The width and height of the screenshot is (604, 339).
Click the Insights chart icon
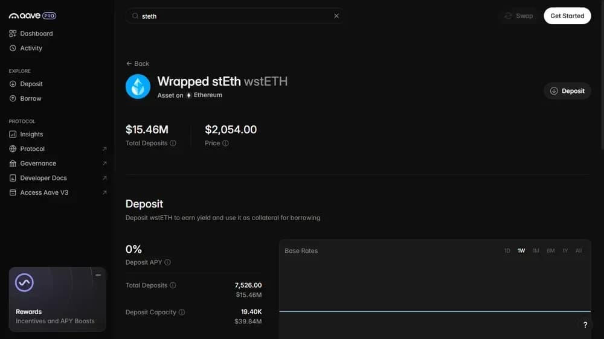pyautogui.click(x=13, y=135)
